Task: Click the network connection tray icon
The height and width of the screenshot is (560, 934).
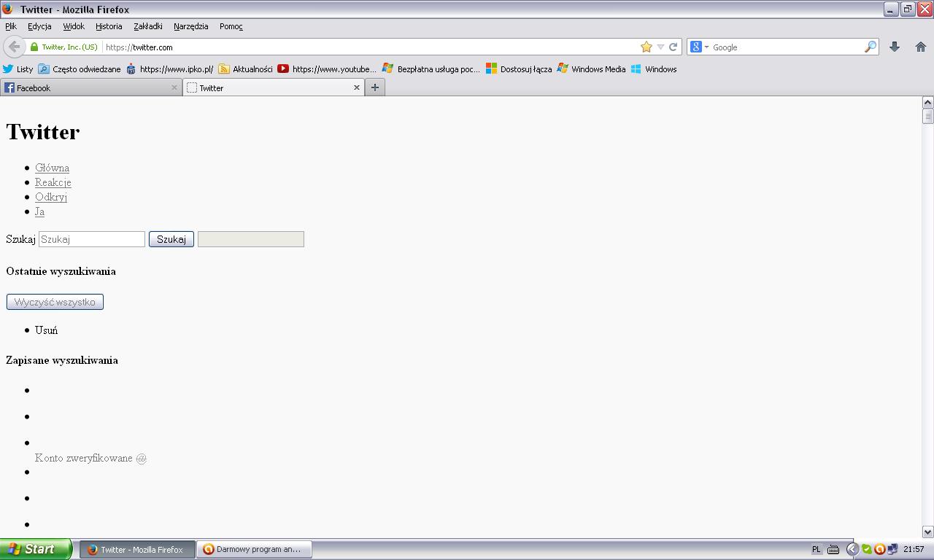Action: pyautogui.click(x=892, y=550)
